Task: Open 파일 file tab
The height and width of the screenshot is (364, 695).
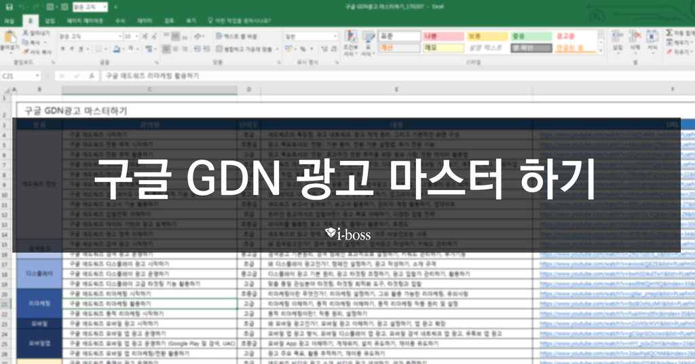Action: tap(9, 21)
